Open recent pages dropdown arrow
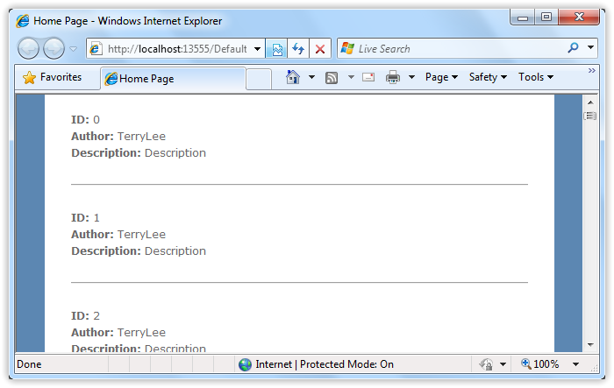614x388 pixels. click(x=73, y=49)
